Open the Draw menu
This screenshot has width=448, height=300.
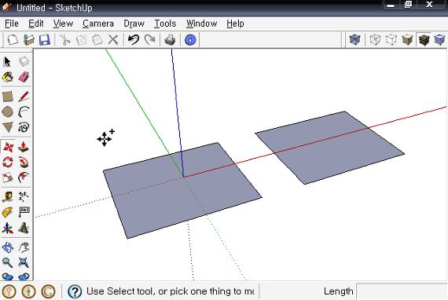[134, 24]
